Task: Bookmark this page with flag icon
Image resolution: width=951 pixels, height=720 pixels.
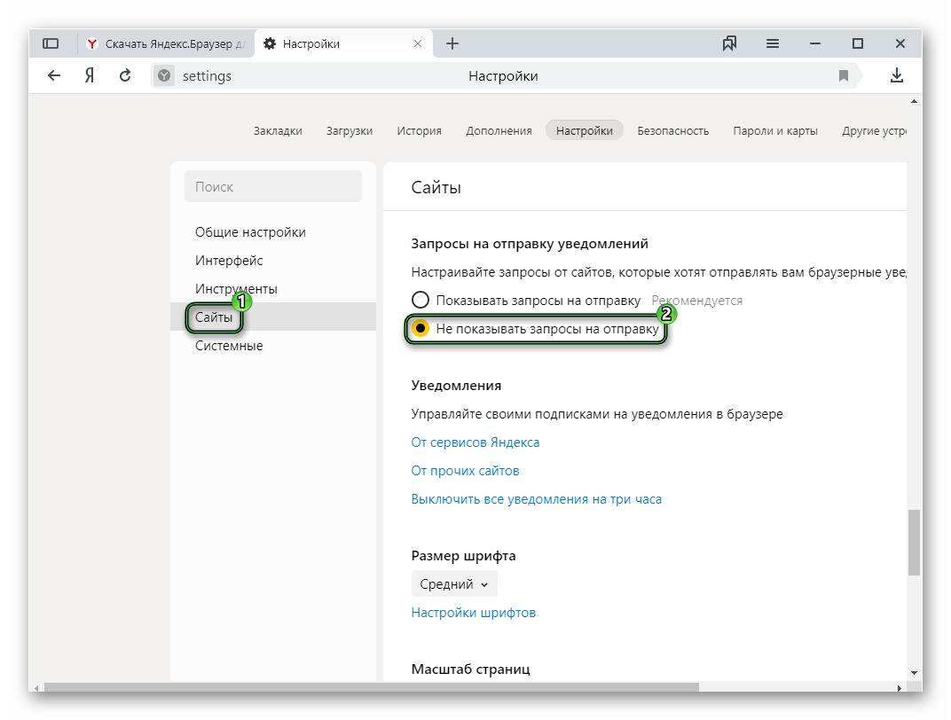Action: click(x=843, y=75)
